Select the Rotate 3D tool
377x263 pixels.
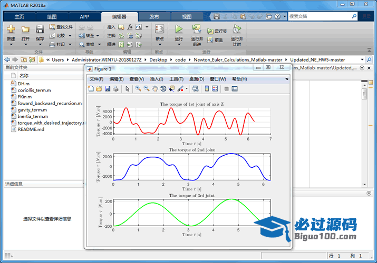click(x=163, y=89)
